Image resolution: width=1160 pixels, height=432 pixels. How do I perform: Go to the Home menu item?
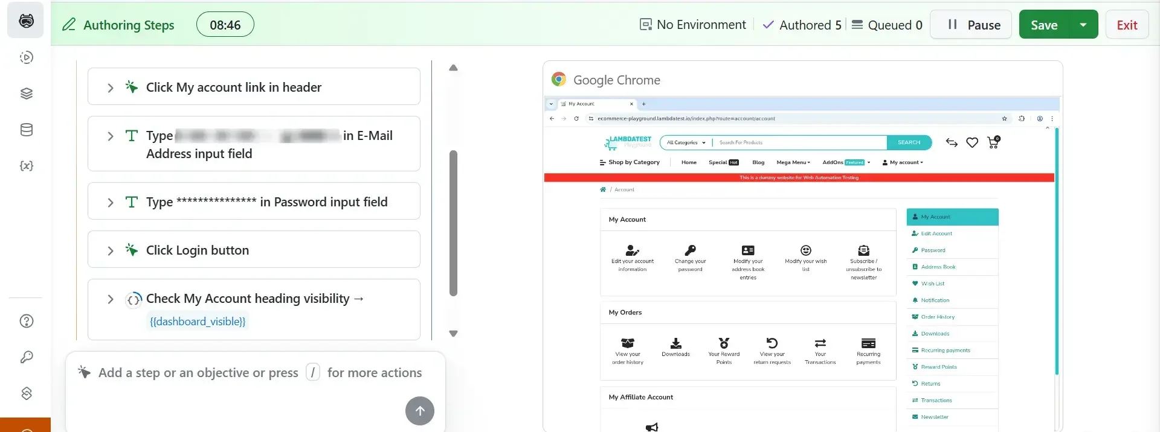pyautogui.click(x=689, y=162)
